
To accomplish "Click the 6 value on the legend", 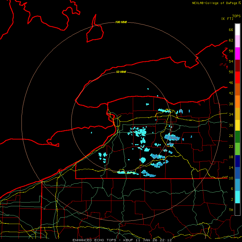I will tap(232, 189).
